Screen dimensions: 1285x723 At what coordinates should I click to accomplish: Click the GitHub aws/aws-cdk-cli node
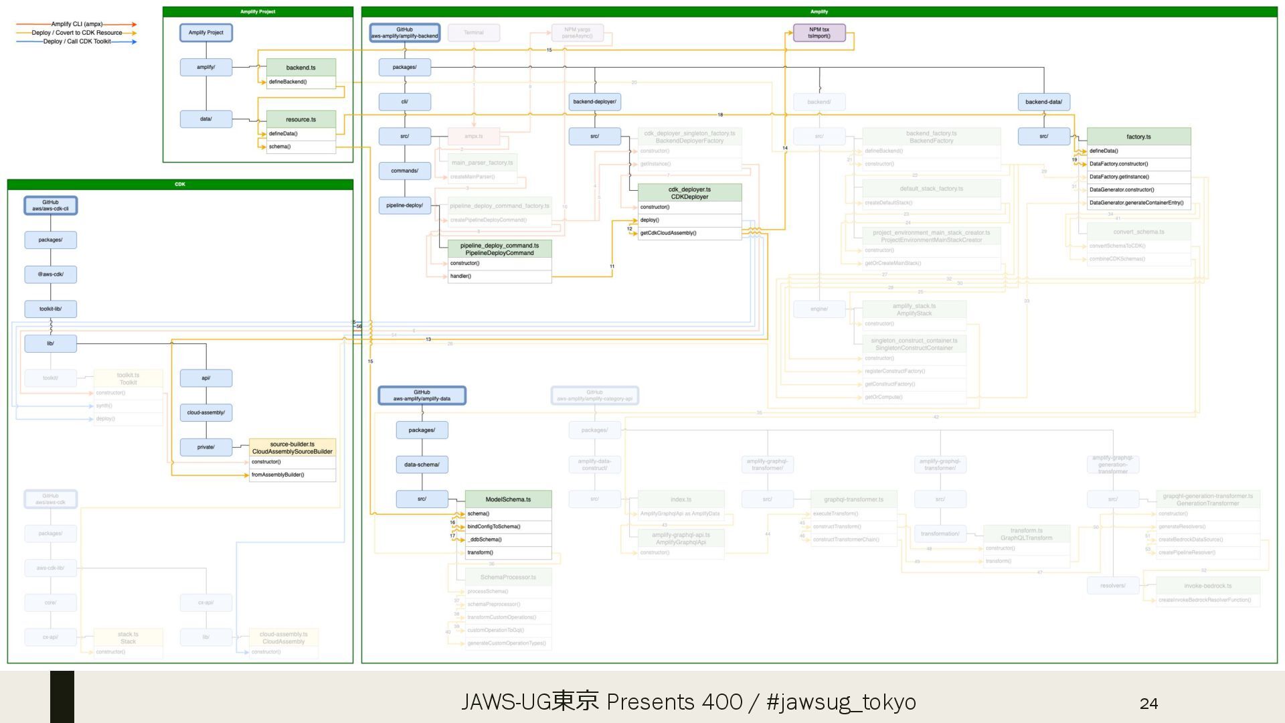coord(50,206)
